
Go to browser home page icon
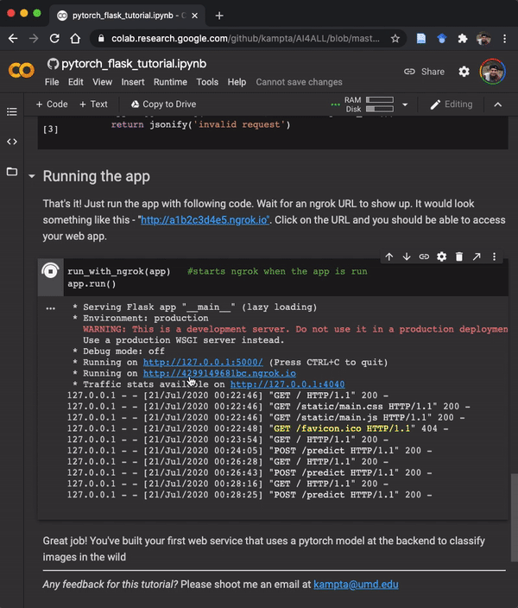(x=75, y=38)
